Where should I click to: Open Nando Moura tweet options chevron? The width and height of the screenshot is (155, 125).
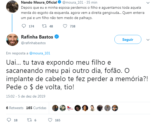point(148,4)
